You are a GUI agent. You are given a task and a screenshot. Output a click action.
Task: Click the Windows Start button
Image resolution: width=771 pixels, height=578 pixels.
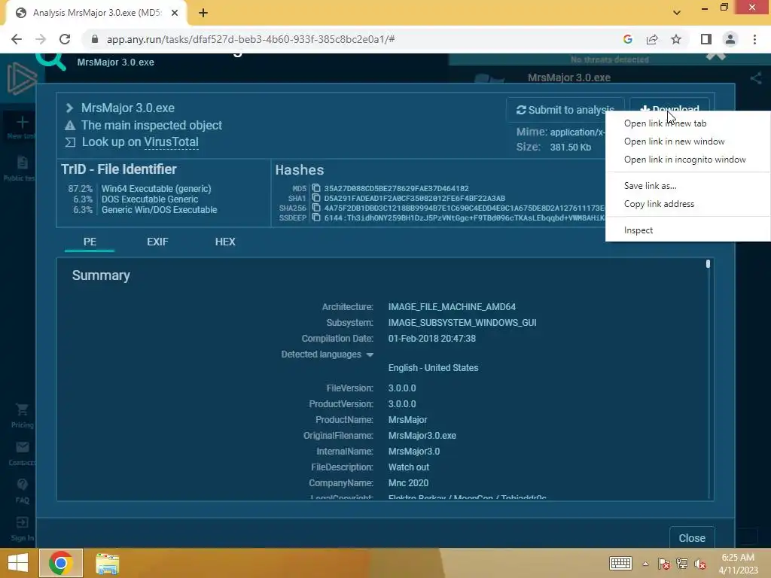18,563
